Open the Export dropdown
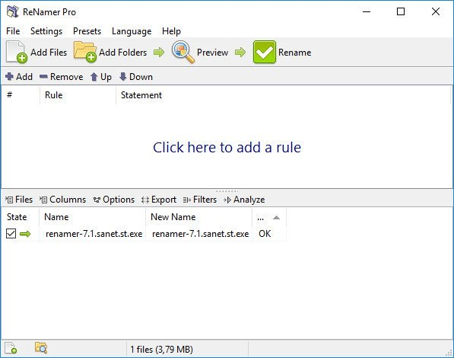This screenshot has height=358, width=454. pos(159,200)
